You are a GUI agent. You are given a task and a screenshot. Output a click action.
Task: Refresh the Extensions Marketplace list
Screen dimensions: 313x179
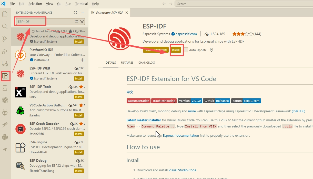pos(75,13)
